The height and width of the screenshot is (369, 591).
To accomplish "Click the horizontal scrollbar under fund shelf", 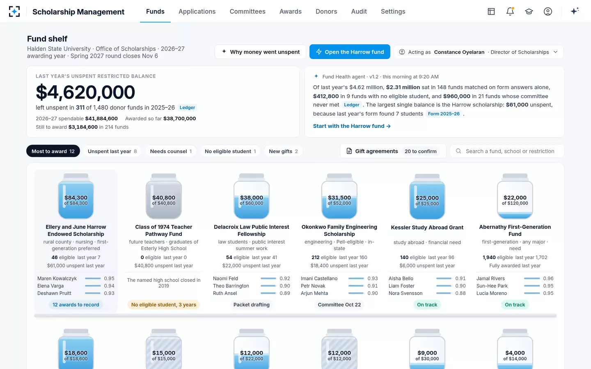I will (x=295, y=316).
